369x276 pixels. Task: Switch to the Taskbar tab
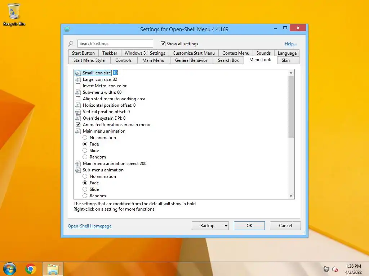click(x=110, y=53)
